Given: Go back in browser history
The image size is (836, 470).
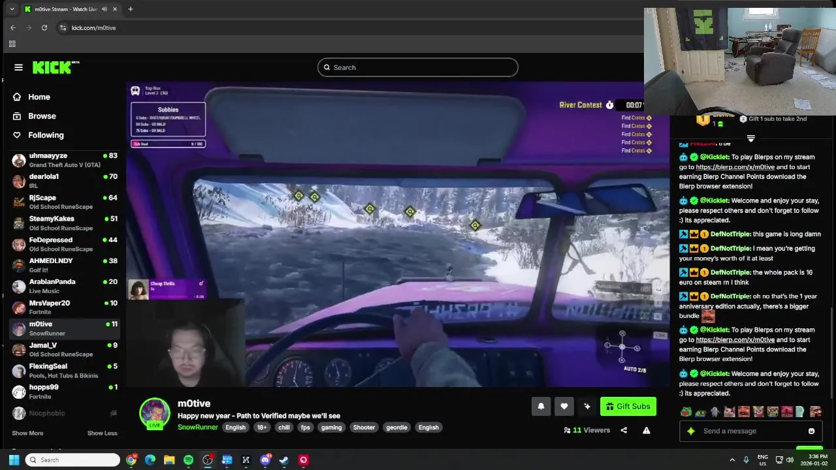Looking at the screenshot, I should point(12,27).
